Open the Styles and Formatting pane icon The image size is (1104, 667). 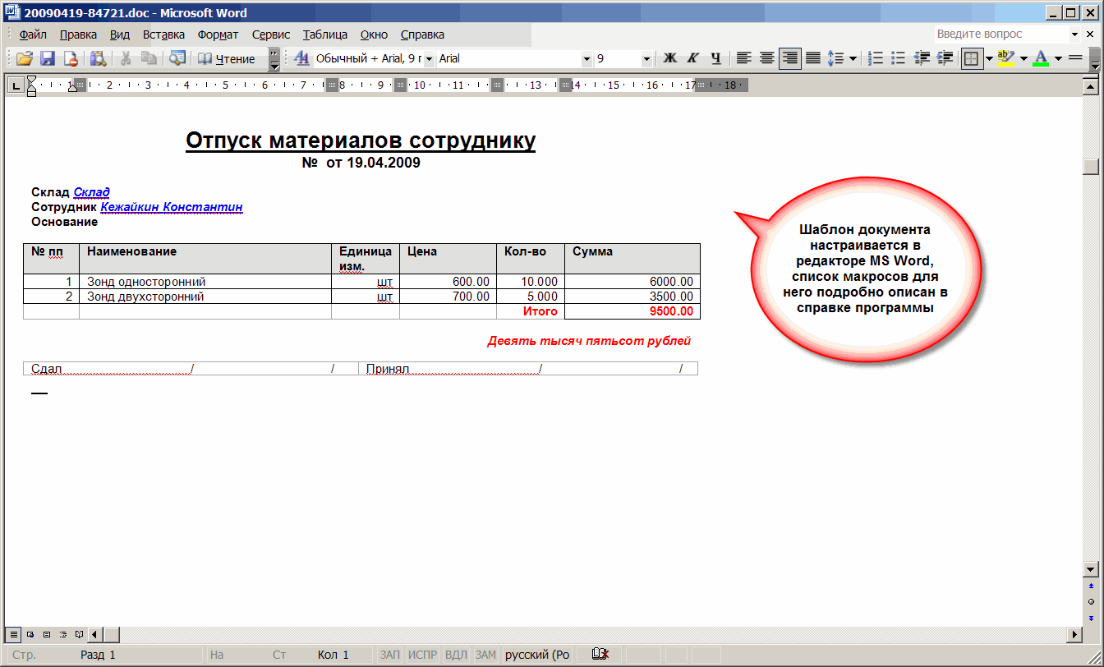pos(301,58)
